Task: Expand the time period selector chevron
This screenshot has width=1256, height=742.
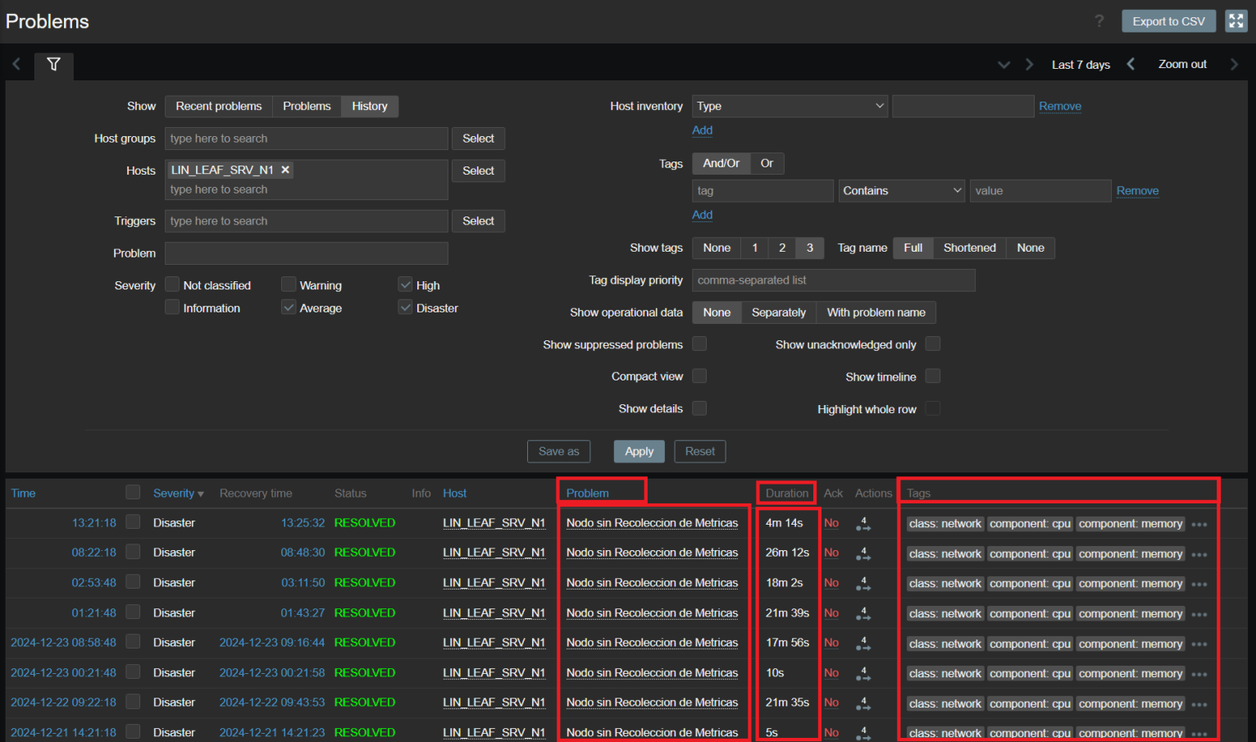Action: coord(1003,65)
